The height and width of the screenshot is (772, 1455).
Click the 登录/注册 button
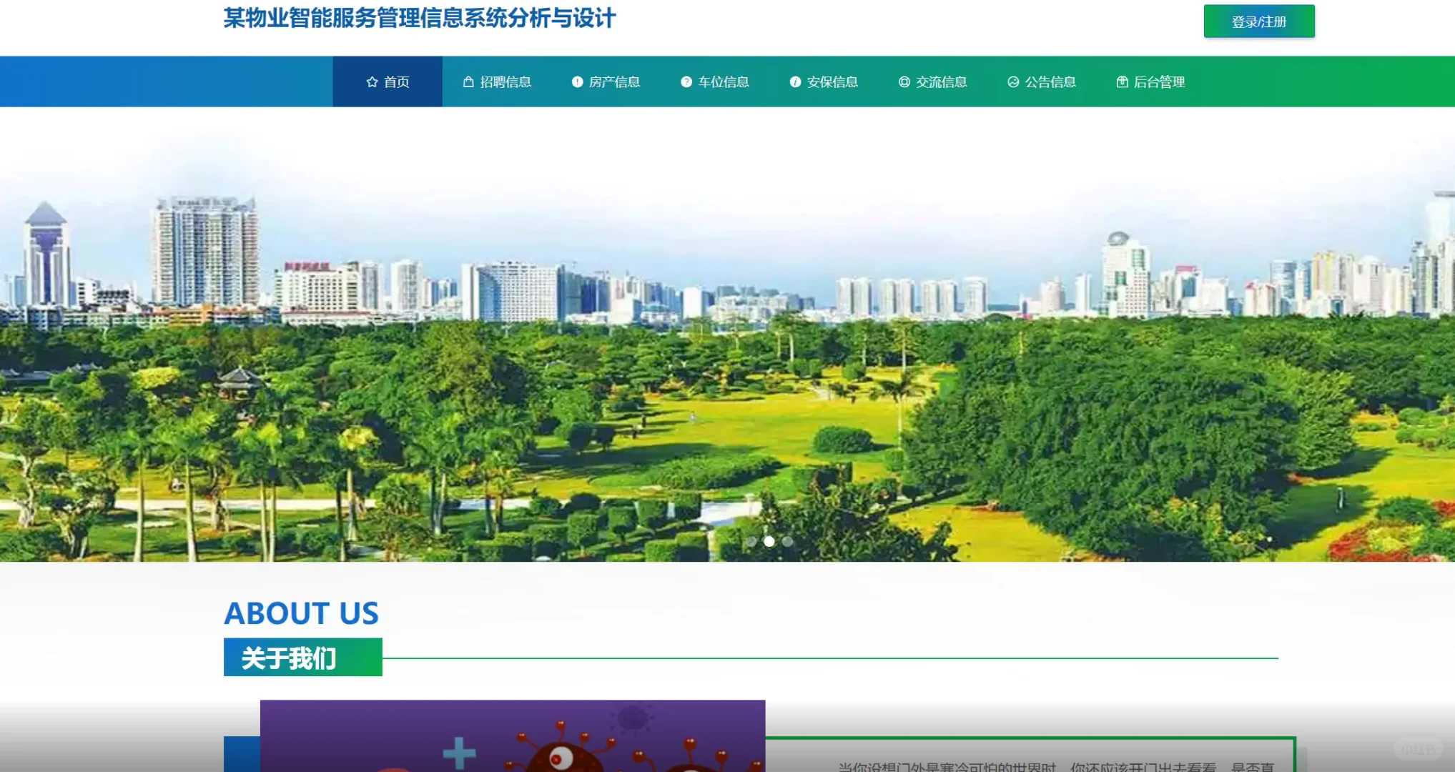coord(1259,21)
